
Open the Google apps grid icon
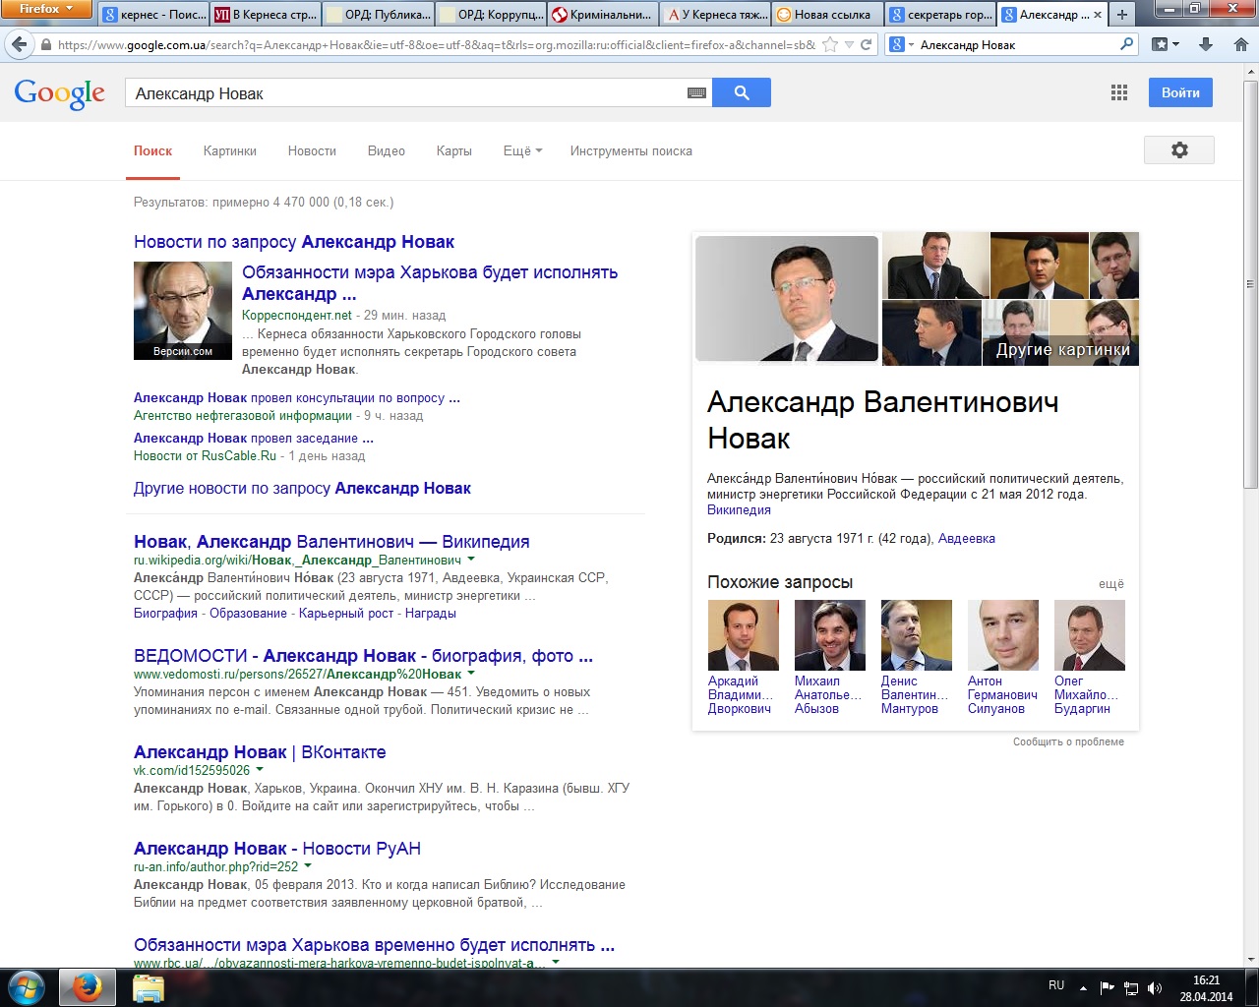[1118, 92]
